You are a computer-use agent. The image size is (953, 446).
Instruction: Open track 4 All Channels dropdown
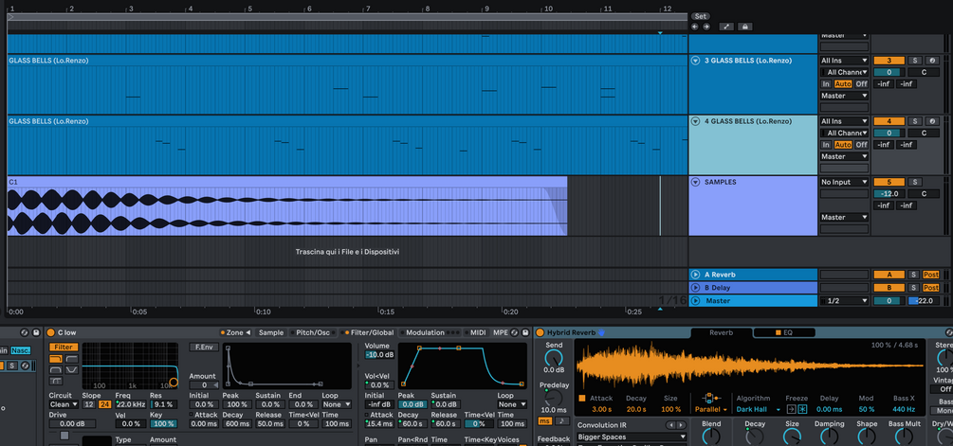(x=844, y=133)
